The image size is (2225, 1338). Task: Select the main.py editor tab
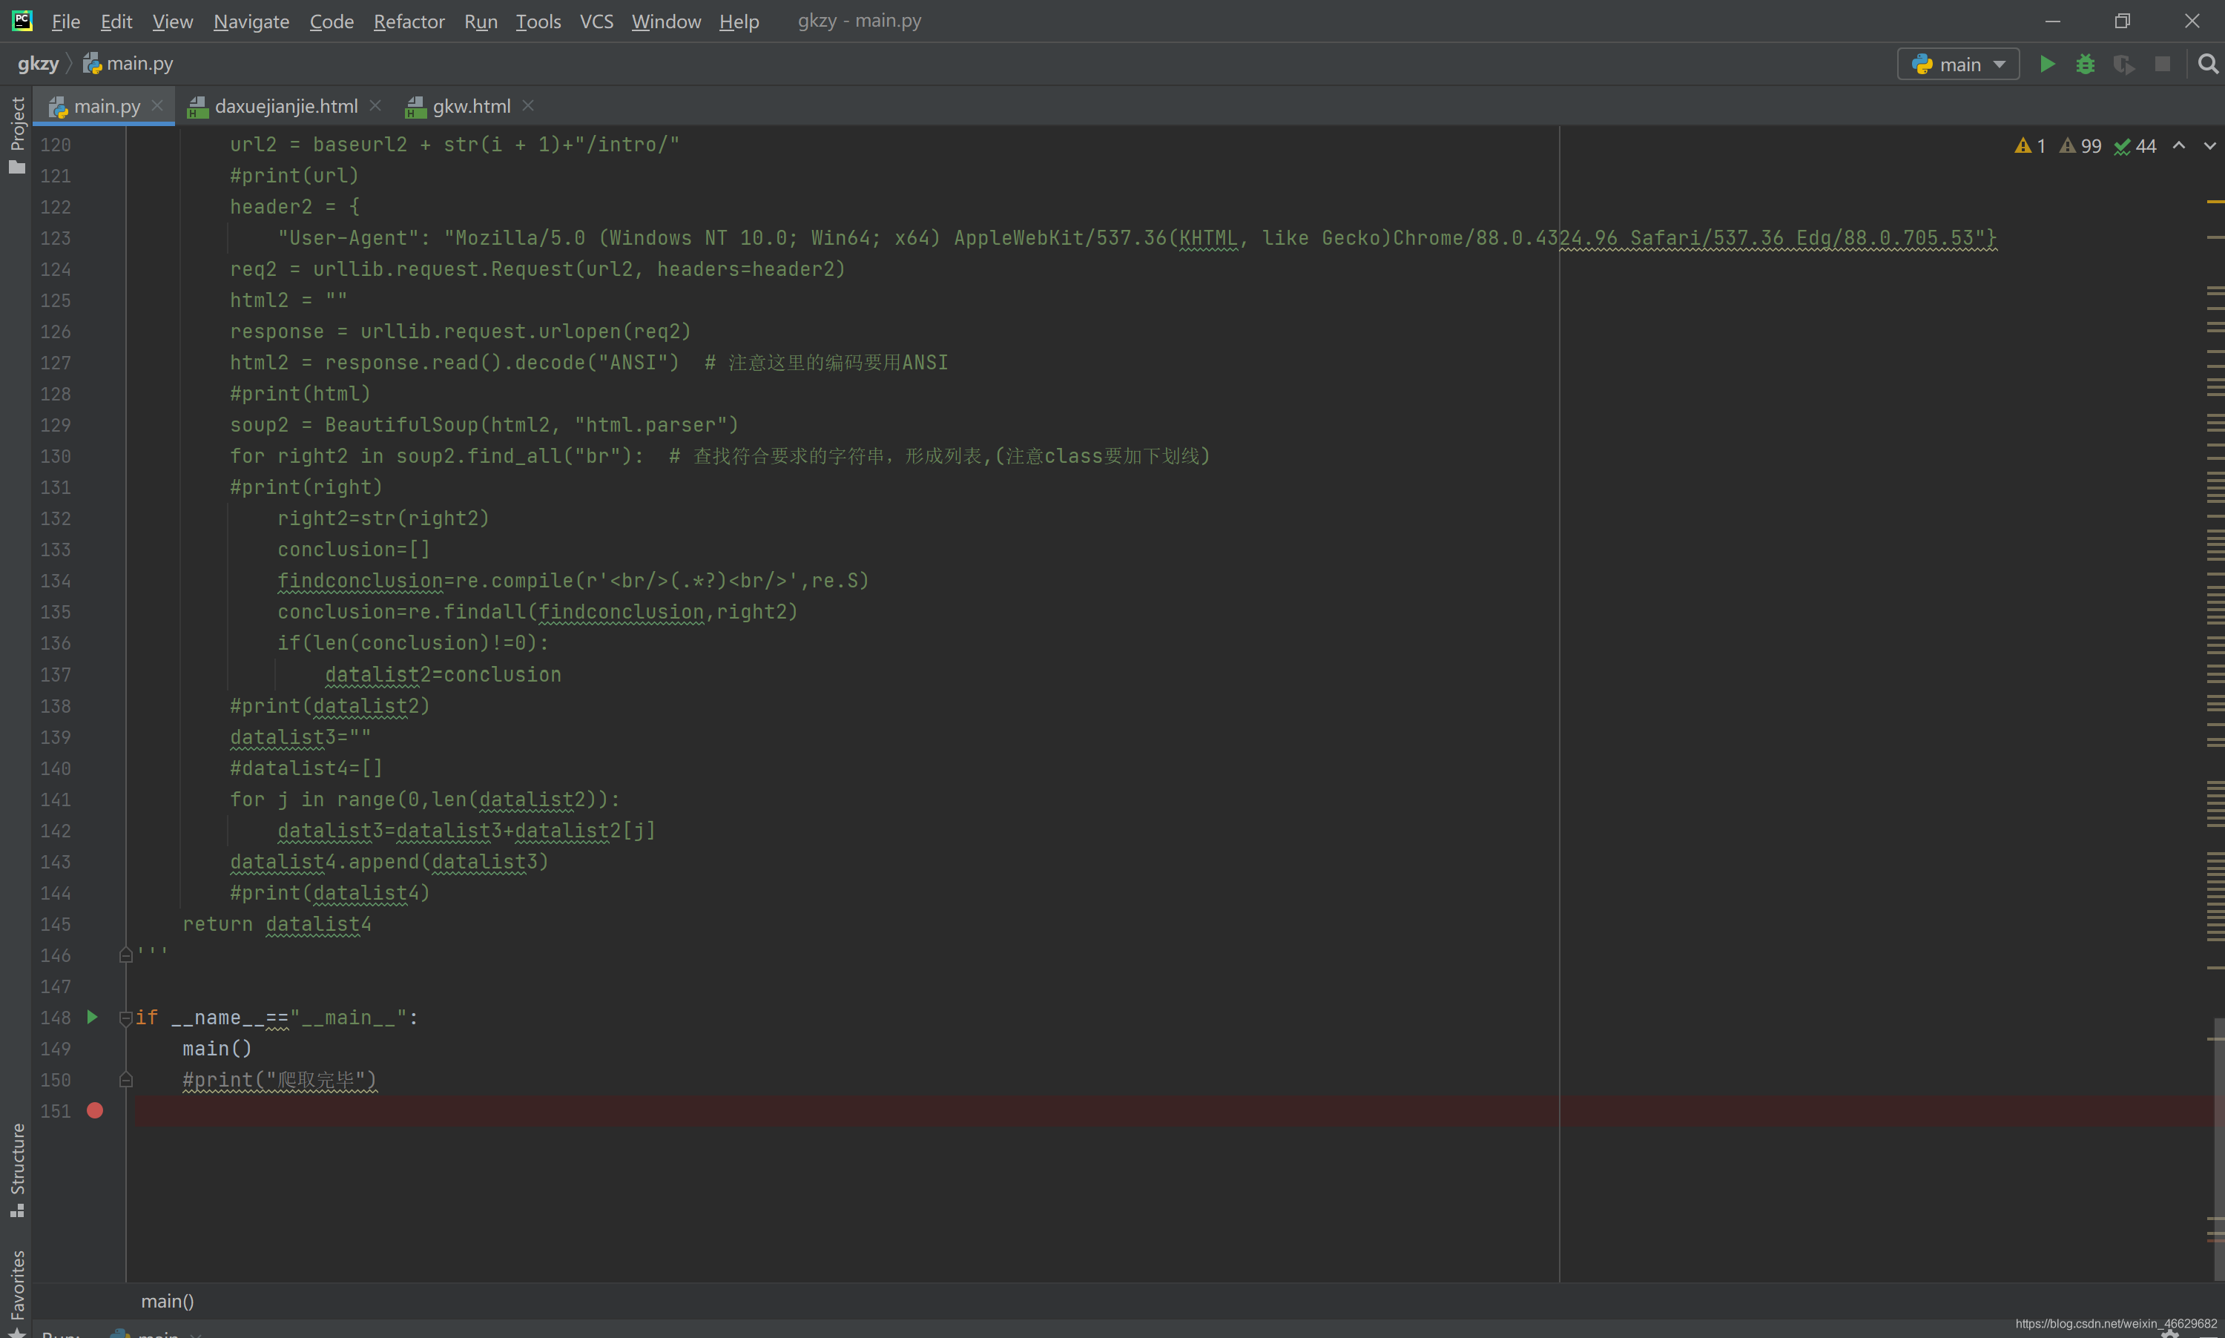pos(105,106)
